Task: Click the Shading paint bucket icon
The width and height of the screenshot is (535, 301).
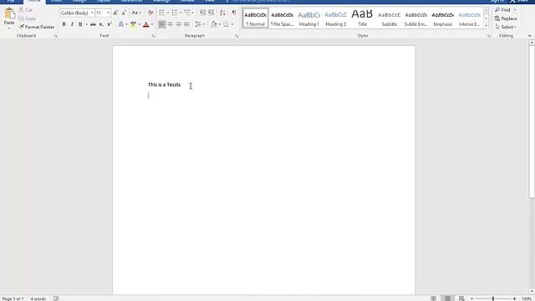Action: click(x=214, y=24)
